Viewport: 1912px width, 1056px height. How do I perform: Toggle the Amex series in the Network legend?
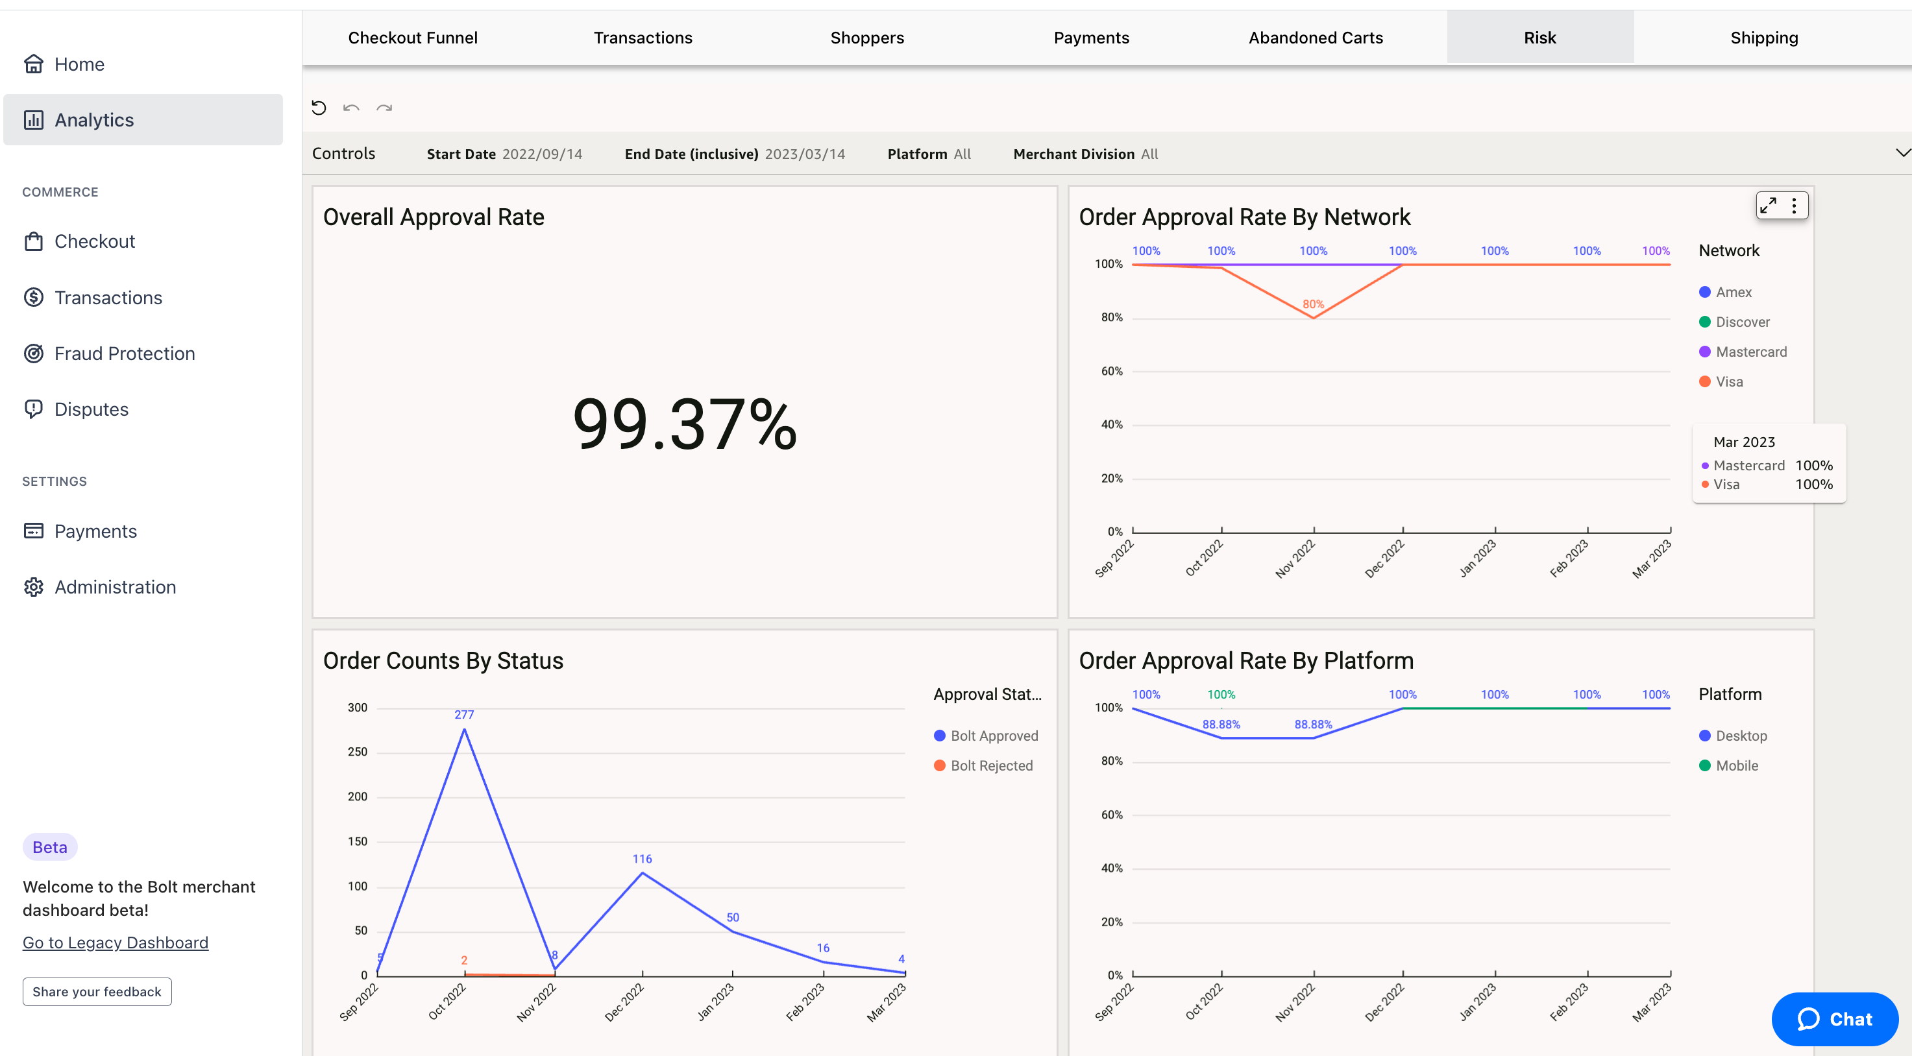click(x=1725, y=292)
